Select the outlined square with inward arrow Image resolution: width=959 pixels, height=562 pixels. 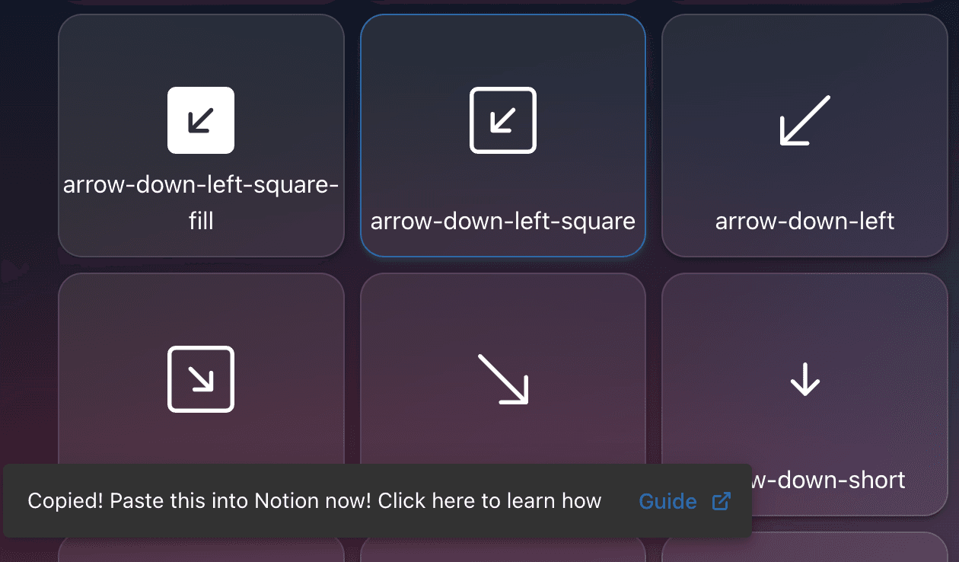click(502, 120)
